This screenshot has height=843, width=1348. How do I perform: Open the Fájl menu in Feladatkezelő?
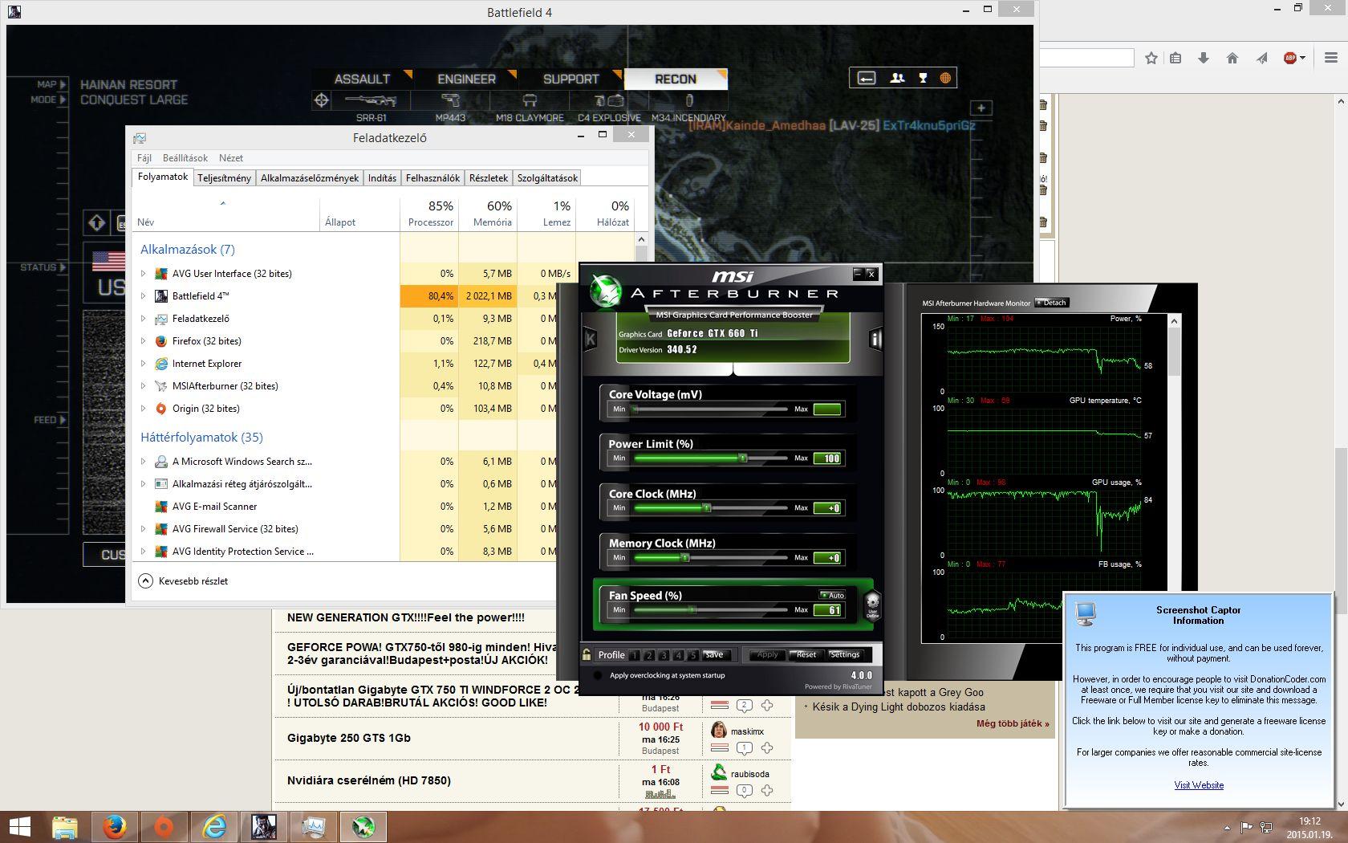click(144, 158)
